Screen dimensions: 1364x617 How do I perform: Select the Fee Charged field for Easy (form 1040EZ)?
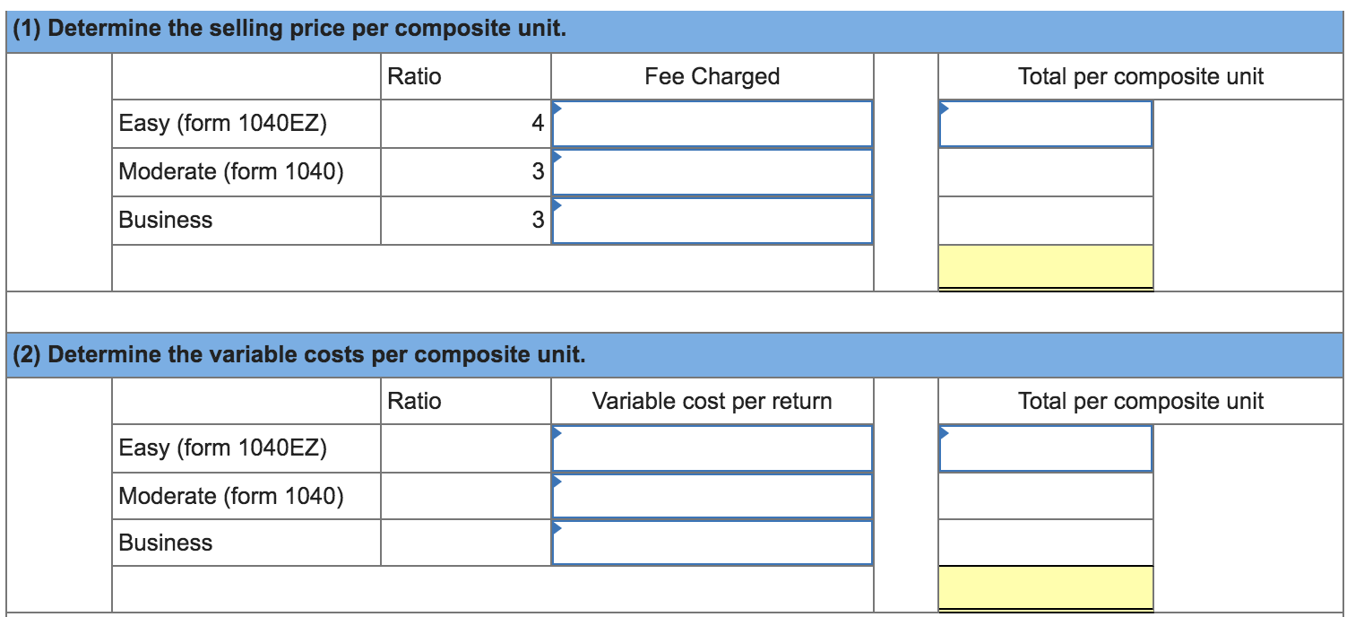coord(712,124)
